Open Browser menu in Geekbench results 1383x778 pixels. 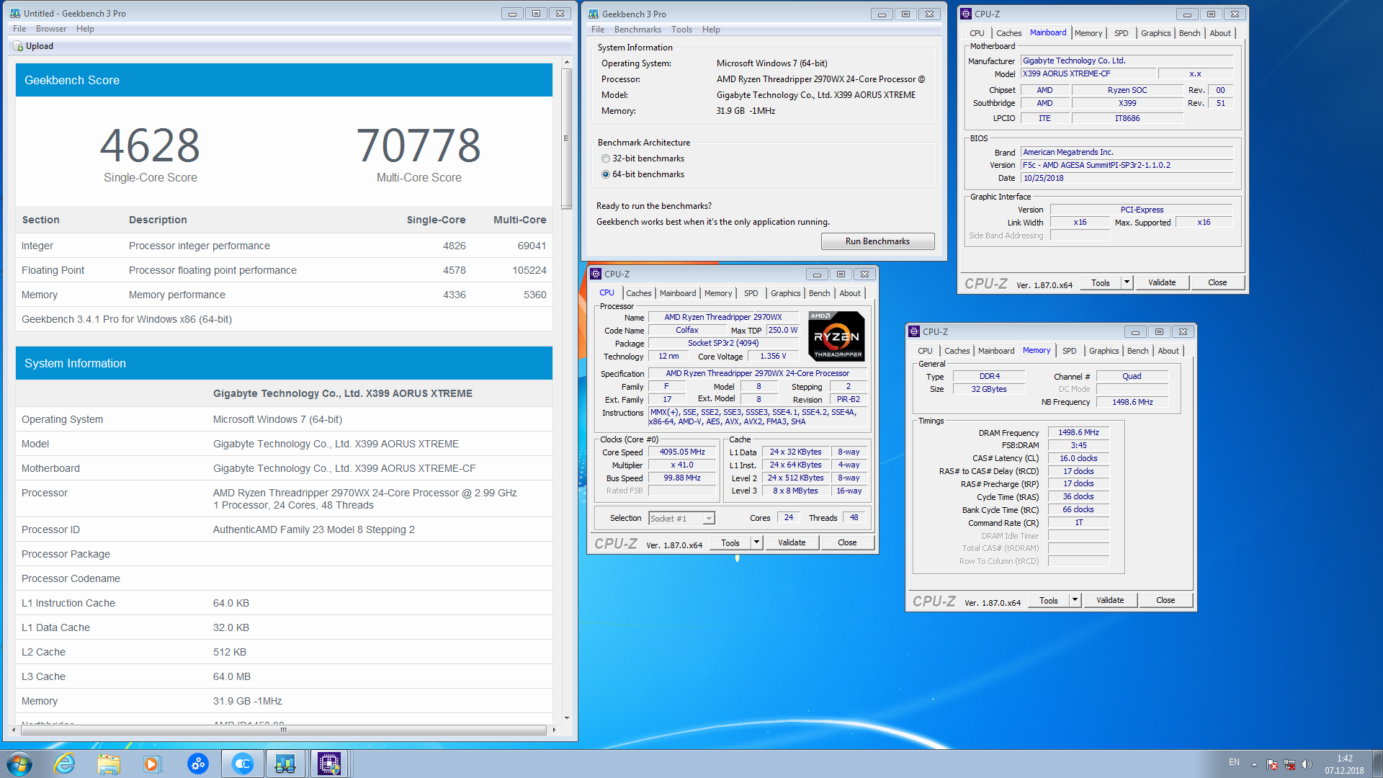(51, 29)
